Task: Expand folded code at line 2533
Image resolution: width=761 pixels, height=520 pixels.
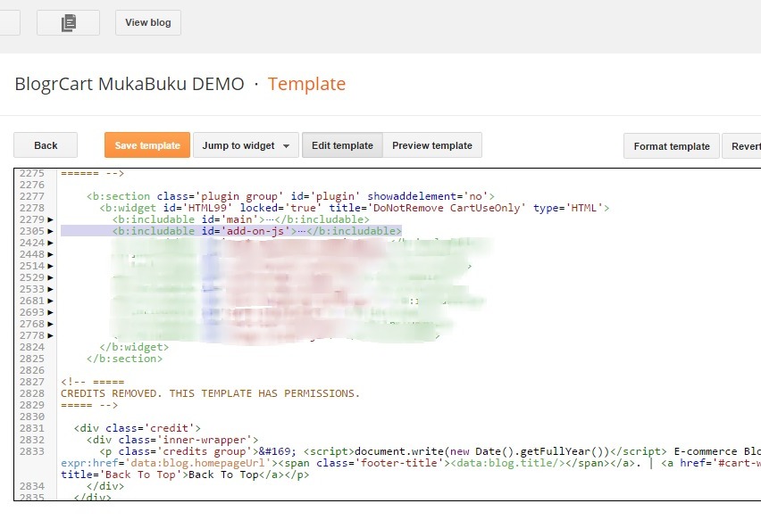Action: point(51,289)
